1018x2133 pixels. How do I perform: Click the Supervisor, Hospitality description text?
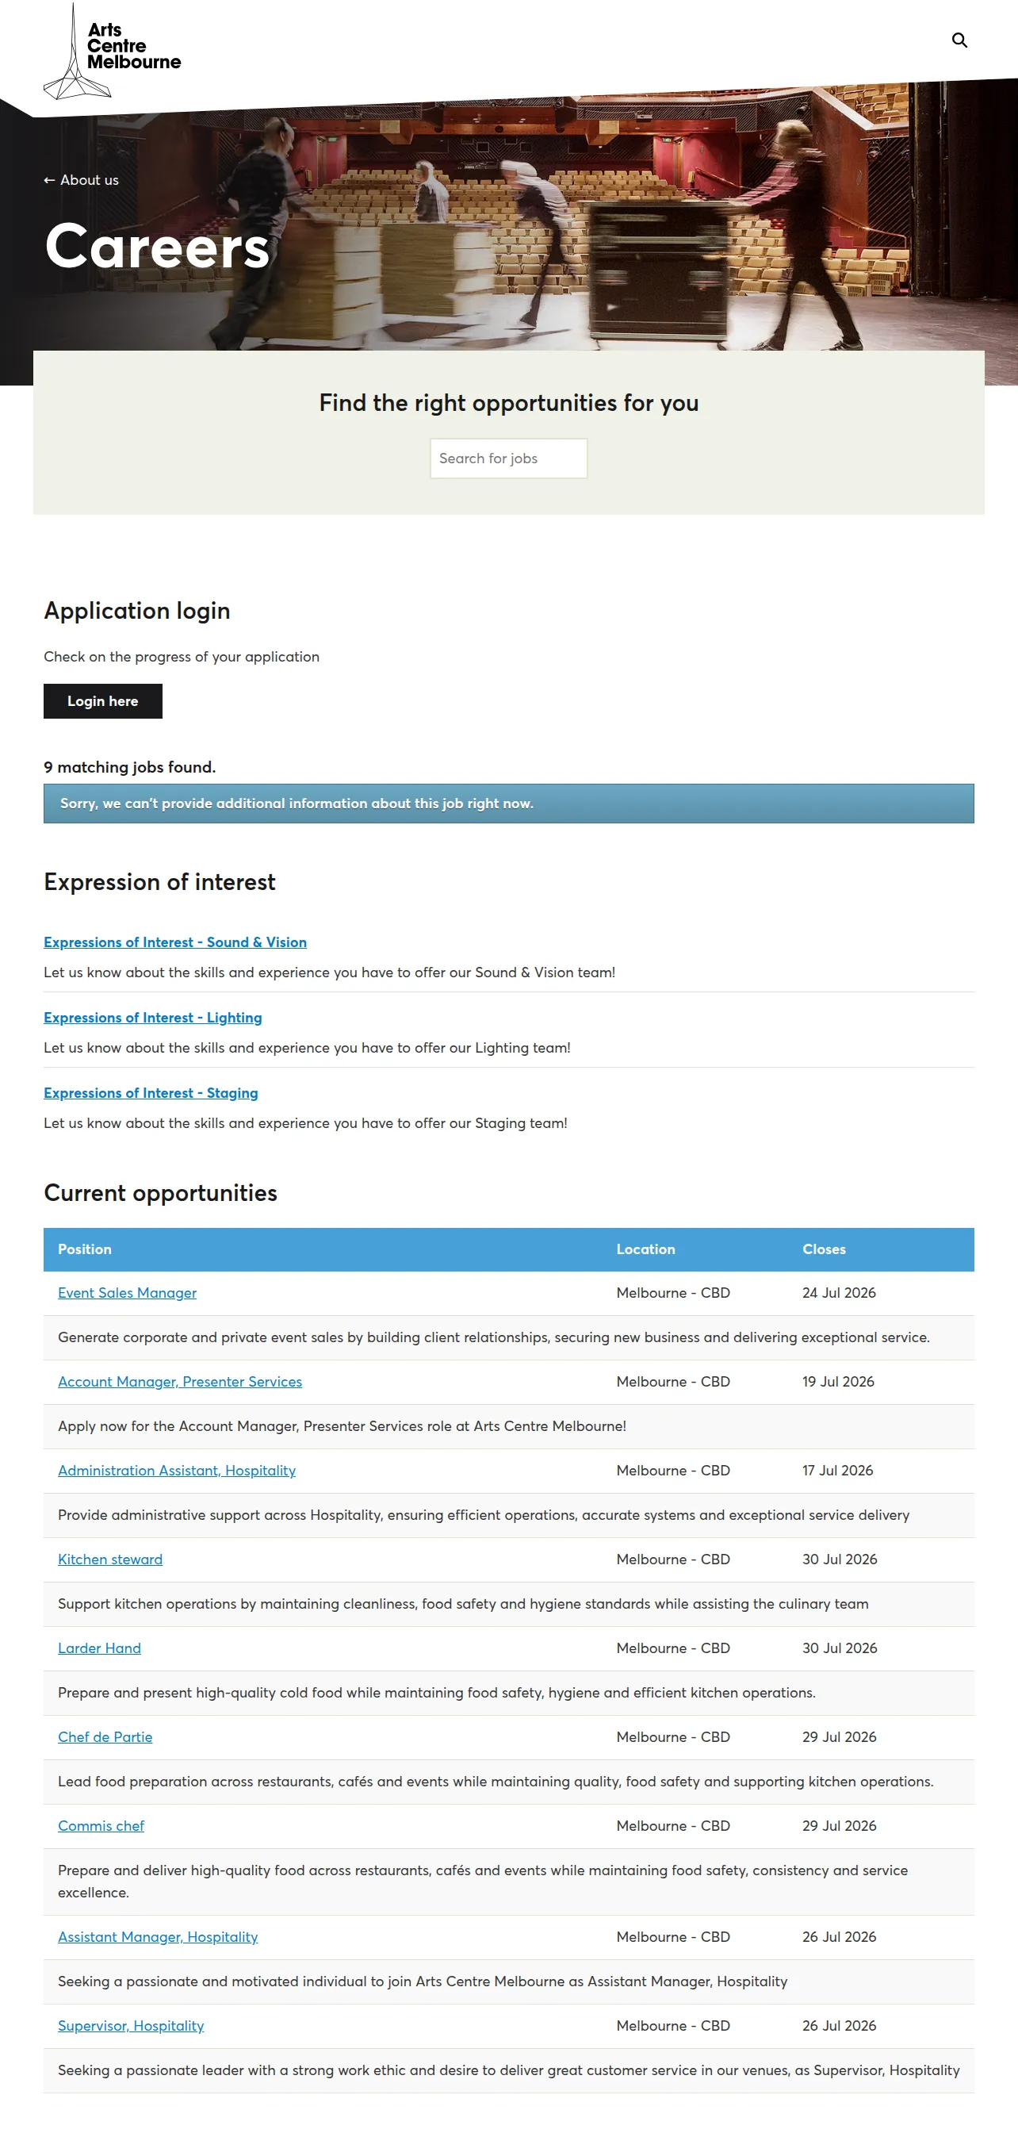pyautogui.click(x=509, y=2070)
